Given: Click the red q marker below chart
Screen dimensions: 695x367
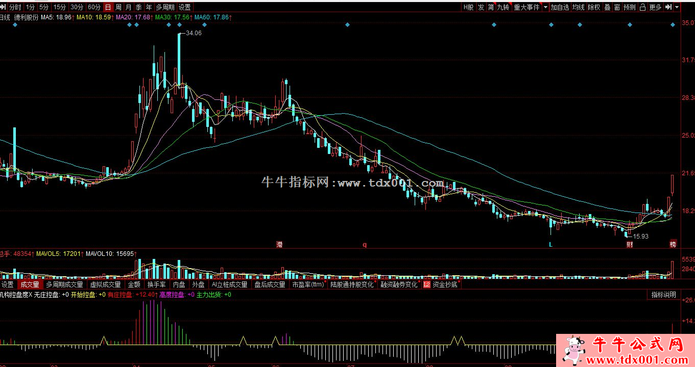Looking at the screenshot, I should click(x=365, y=245).
